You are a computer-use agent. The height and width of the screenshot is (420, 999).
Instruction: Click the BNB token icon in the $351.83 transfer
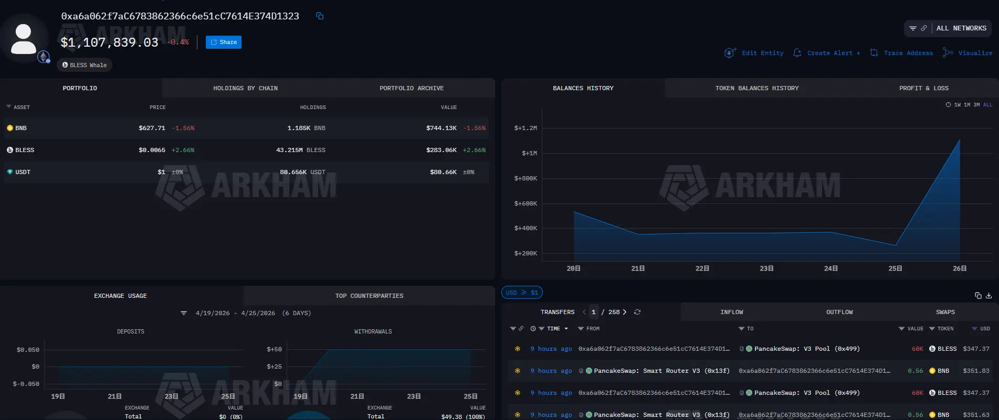coord(932,371)
